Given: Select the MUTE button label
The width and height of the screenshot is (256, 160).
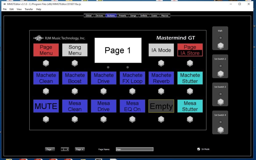Looking at the screenshot, I should click(x=46, y=106).
